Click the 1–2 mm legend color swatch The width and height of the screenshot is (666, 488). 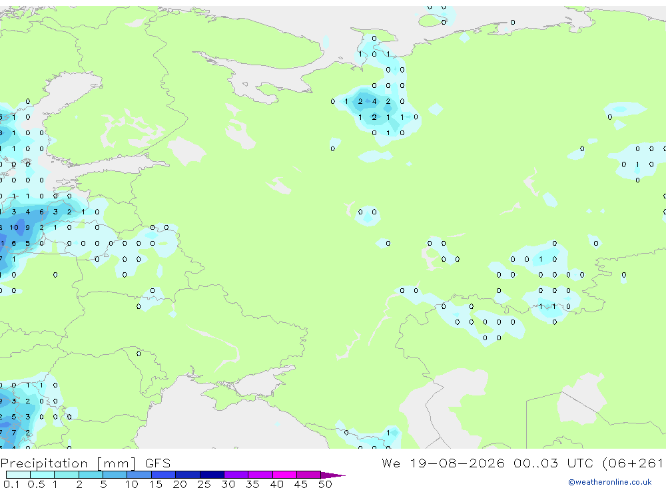[x=66, y=475]
